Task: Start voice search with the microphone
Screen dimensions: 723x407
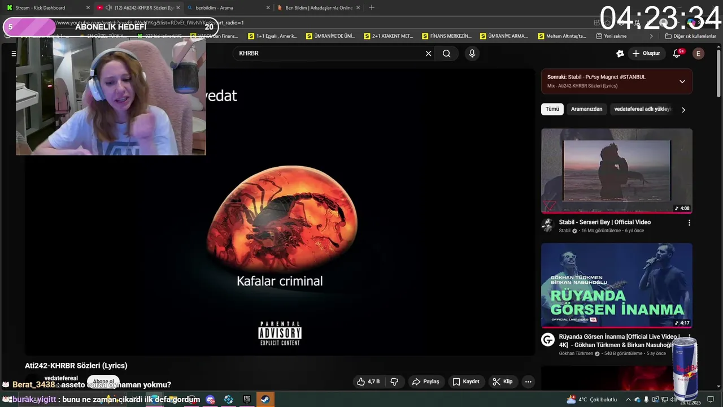Action: (472, 53)
